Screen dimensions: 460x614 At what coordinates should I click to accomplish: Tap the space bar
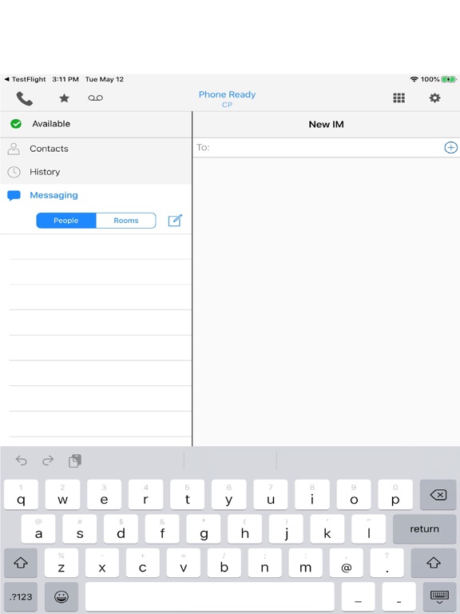coord(210,596)
